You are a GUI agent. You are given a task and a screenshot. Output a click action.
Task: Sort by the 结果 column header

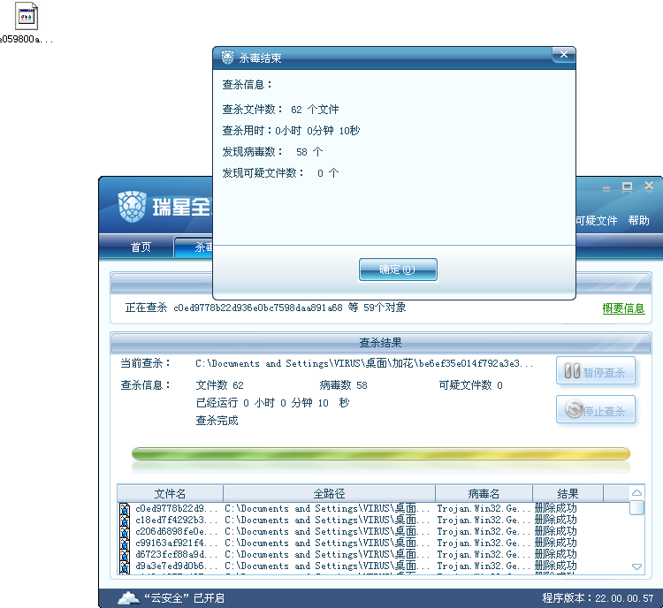point(568,493)
